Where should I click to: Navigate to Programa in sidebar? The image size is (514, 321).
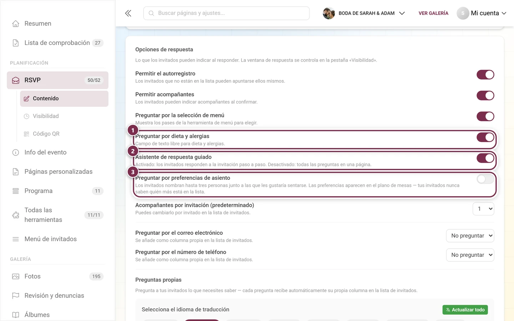pos(57,191)
